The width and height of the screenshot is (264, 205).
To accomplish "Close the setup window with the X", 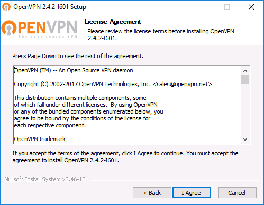I will (251, 7).
